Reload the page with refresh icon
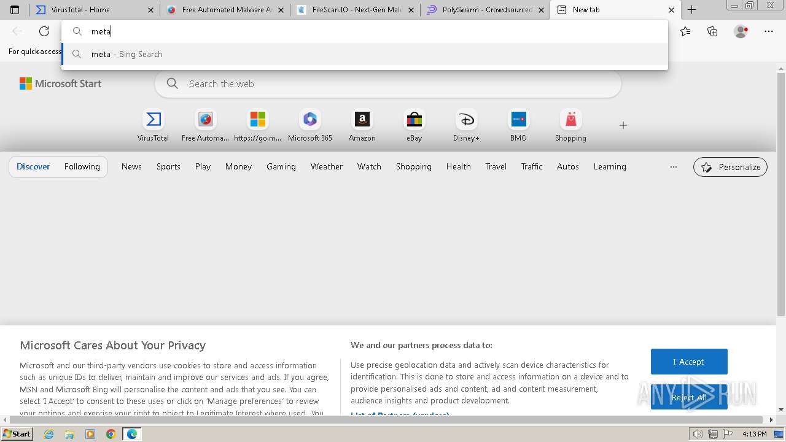 tap(44, 31)
